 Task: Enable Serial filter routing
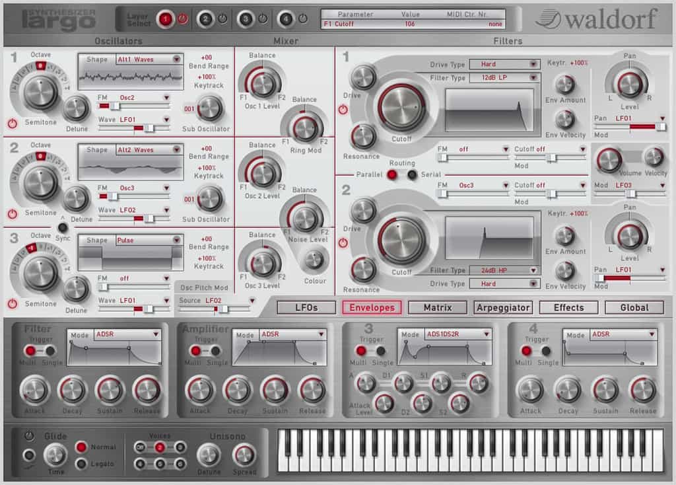point(412,174)
